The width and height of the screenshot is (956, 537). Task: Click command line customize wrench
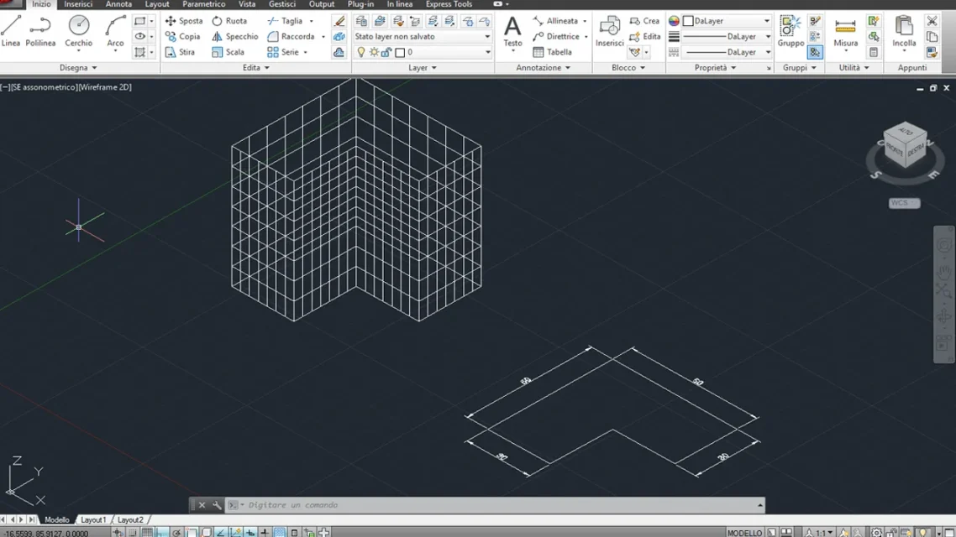[x=217, y=505]
